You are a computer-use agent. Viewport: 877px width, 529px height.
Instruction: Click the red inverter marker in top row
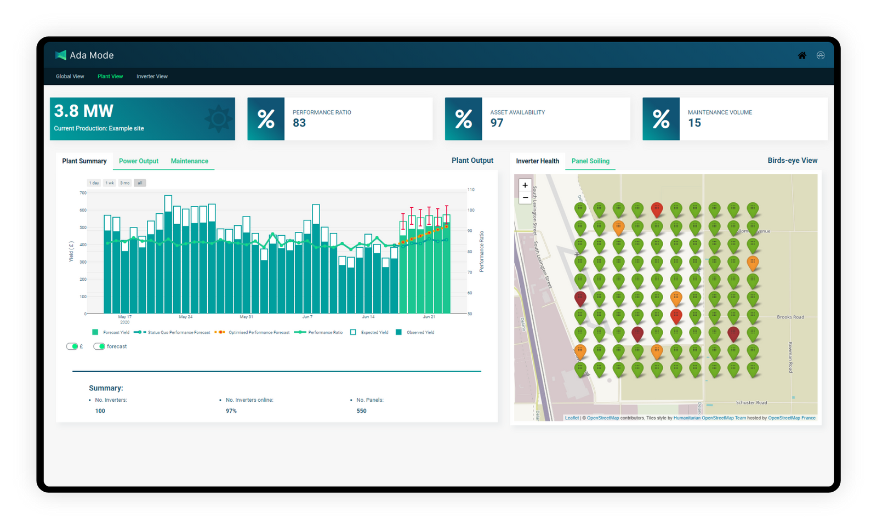click(x=657, y=208)
